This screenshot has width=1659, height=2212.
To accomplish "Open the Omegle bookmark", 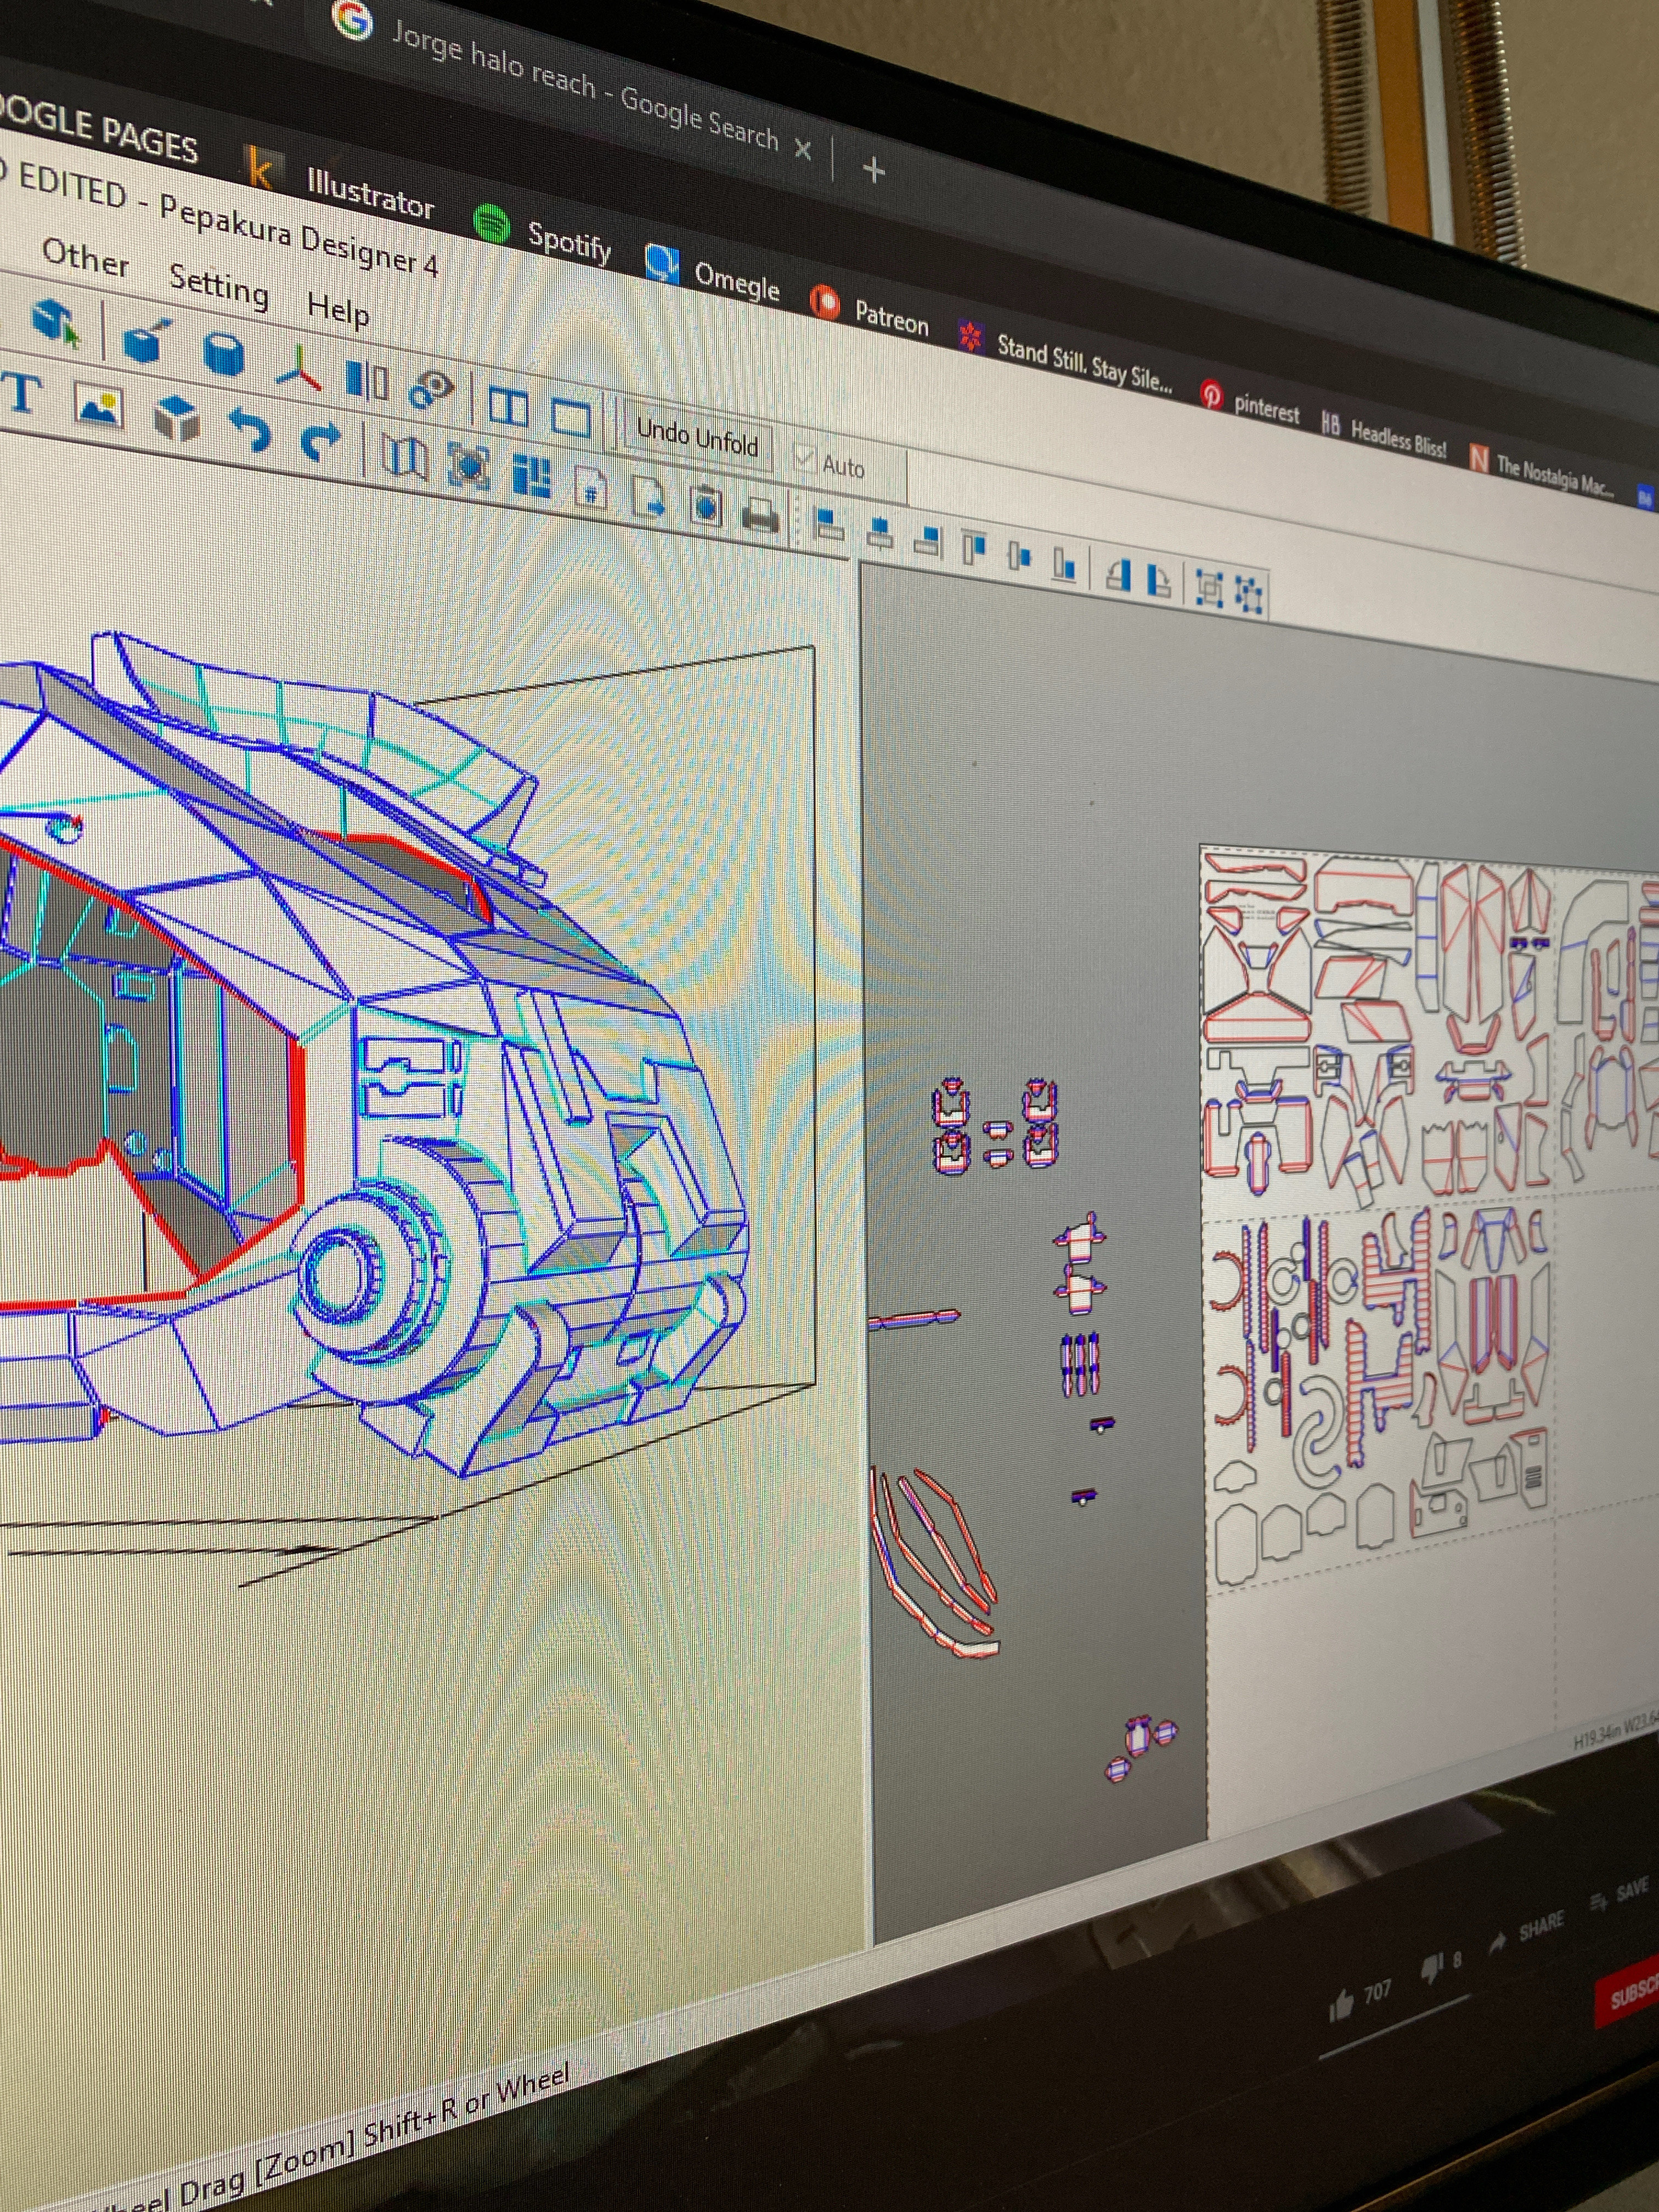I will 712,273.
